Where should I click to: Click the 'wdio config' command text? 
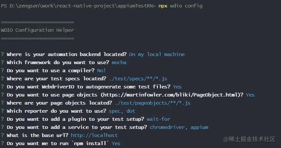(186, 6)
